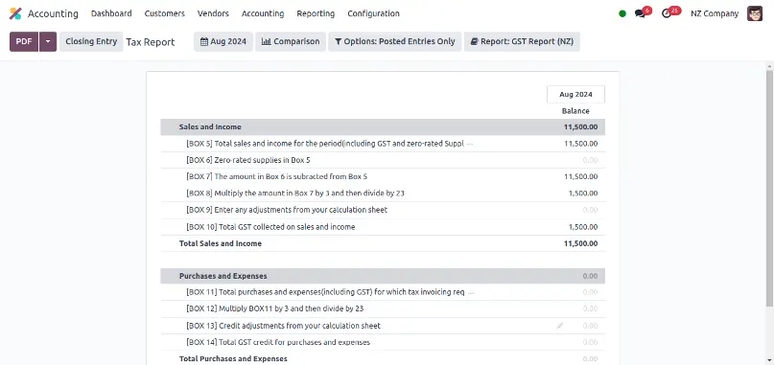Open the Aug 2024 date picker
The image size is (774, 365).
tap(223, 42)
